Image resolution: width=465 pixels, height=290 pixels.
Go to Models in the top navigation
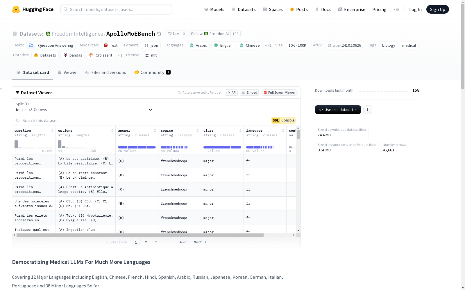pos(214,9)
